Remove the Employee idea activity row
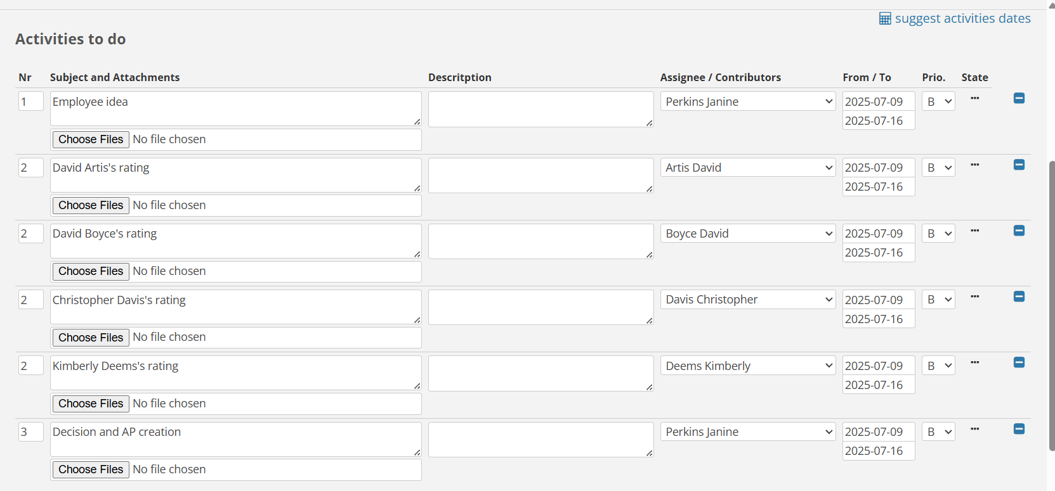 point(1019,98)
